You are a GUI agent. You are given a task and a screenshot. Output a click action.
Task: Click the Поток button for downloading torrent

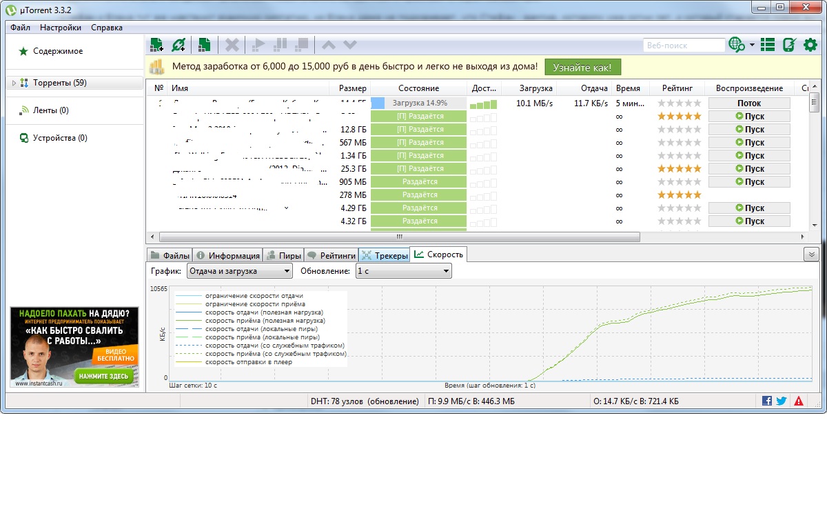[x=748, y=103]
